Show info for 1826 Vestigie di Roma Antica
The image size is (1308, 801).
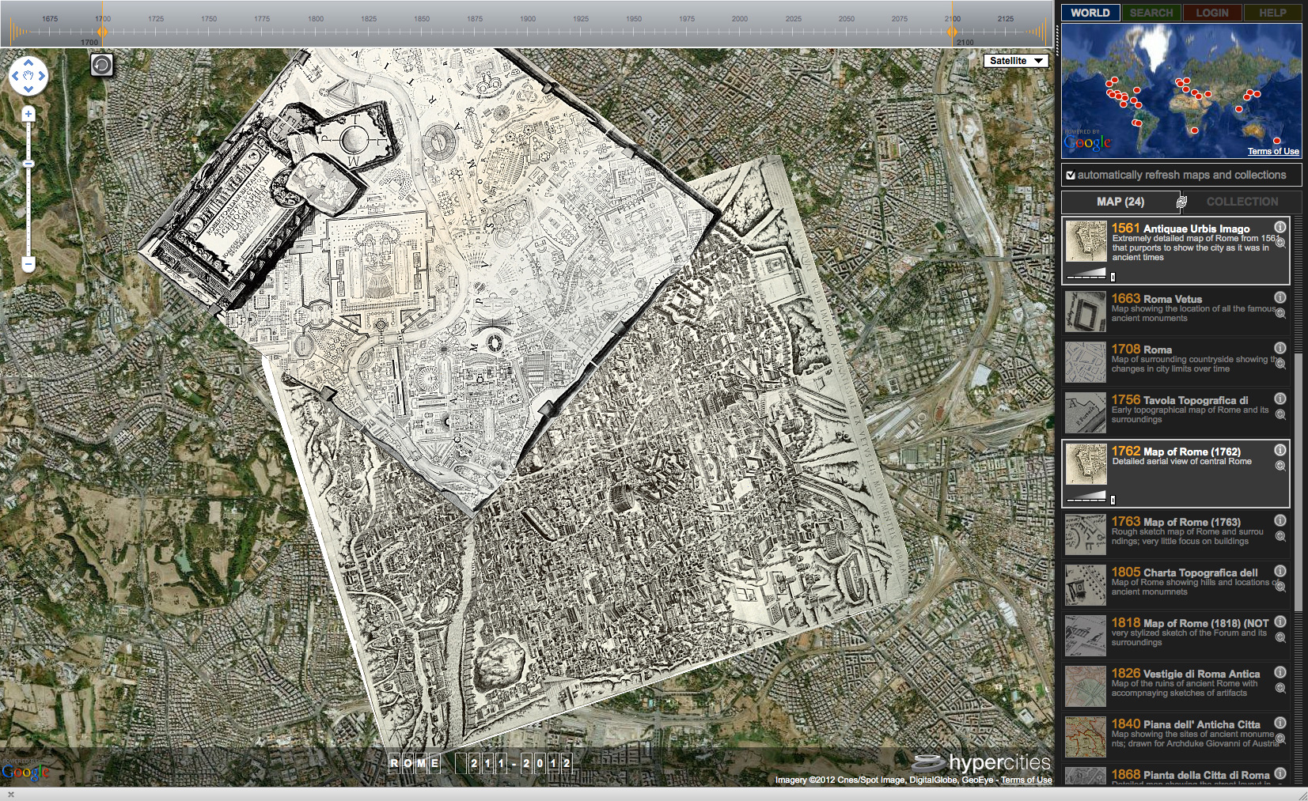[x=1280, y=672]
